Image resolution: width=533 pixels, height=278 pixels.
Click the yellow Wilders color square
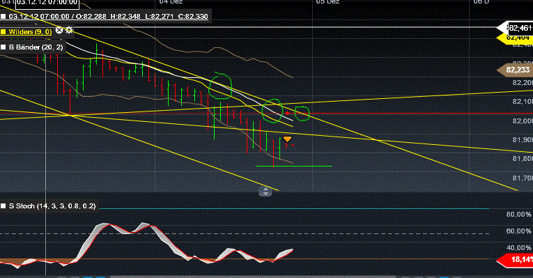pos(3,32)
